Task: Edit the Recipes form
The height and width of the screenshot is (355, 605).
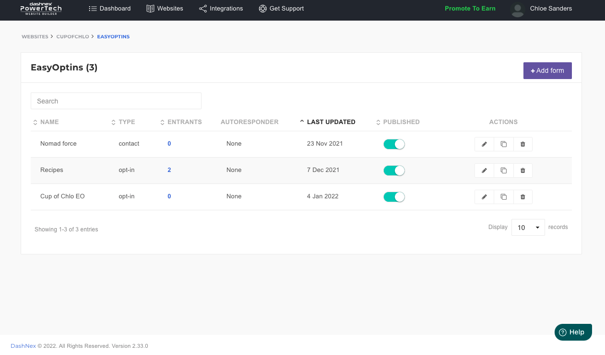Action: coord(484,171)
